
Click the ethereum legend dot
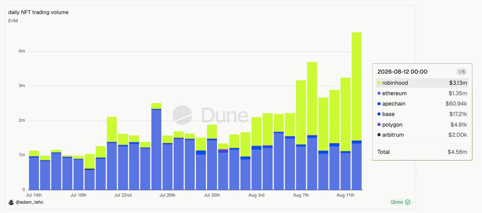coord(379,94)
